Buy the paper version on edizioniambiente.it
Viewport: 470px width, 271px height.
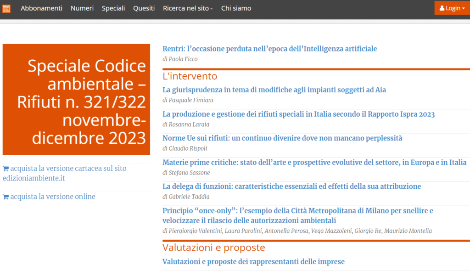coord(64,173)
